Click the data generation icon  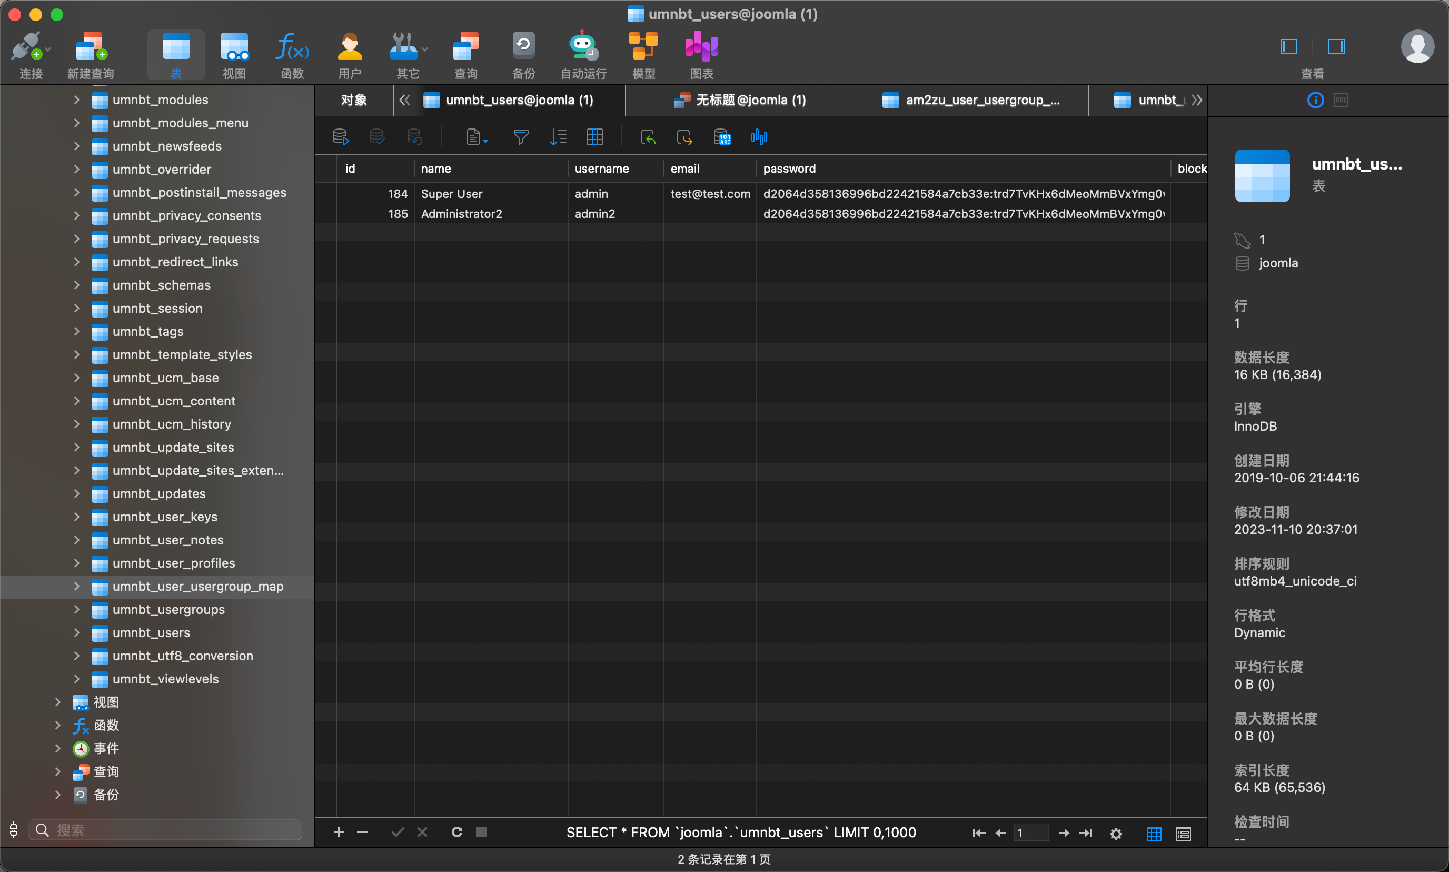point(721,137)
